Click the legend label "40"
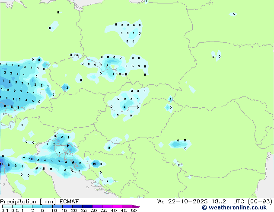The height and width of the screenshot is (212, 274). click(114, 210)
